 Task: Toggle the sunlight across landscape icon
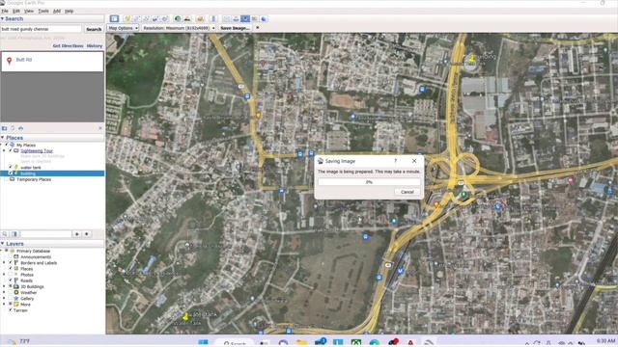coord(187,18)
